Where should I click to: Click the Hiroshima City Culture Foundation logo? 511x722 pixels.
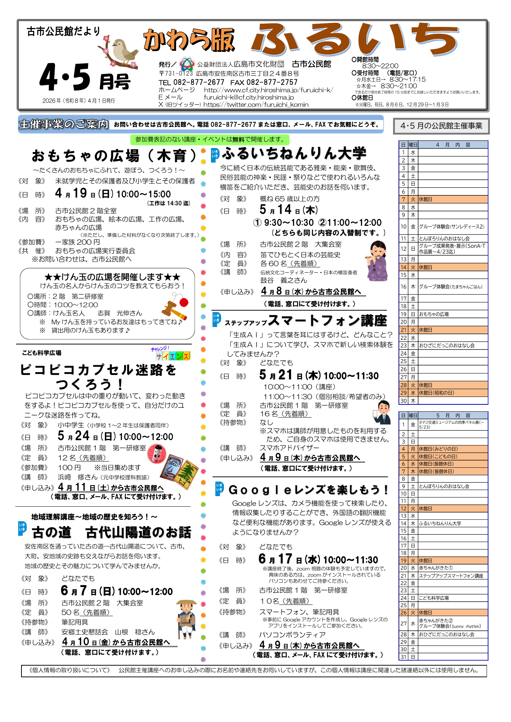point(187,64)
